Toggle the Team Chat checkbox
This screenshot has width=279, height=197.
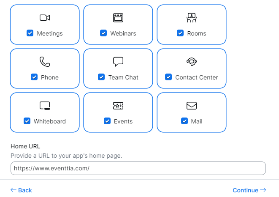[x=101, y=77]
